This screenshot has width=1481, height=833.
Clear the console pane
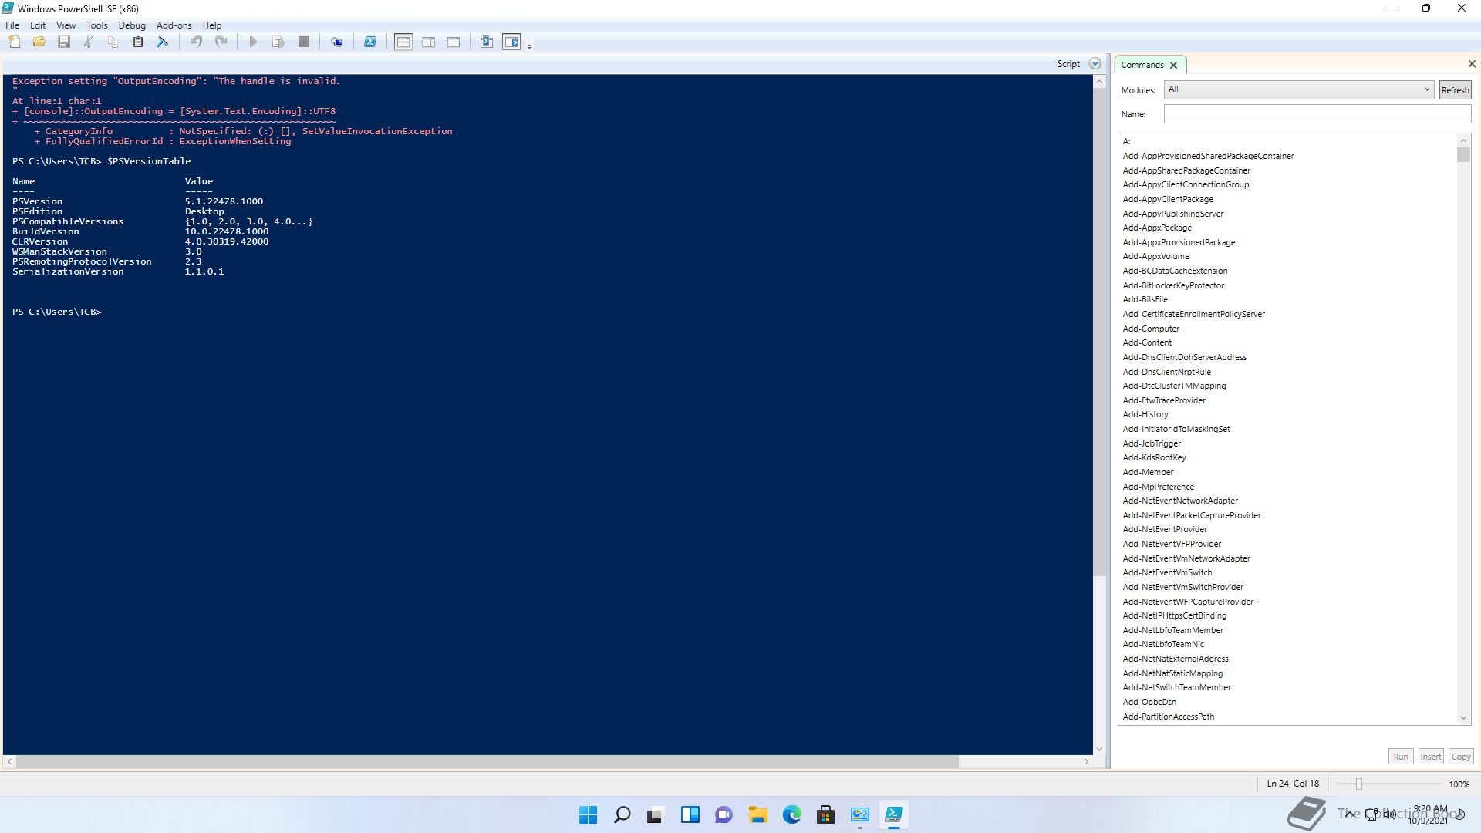pos(163,42)
